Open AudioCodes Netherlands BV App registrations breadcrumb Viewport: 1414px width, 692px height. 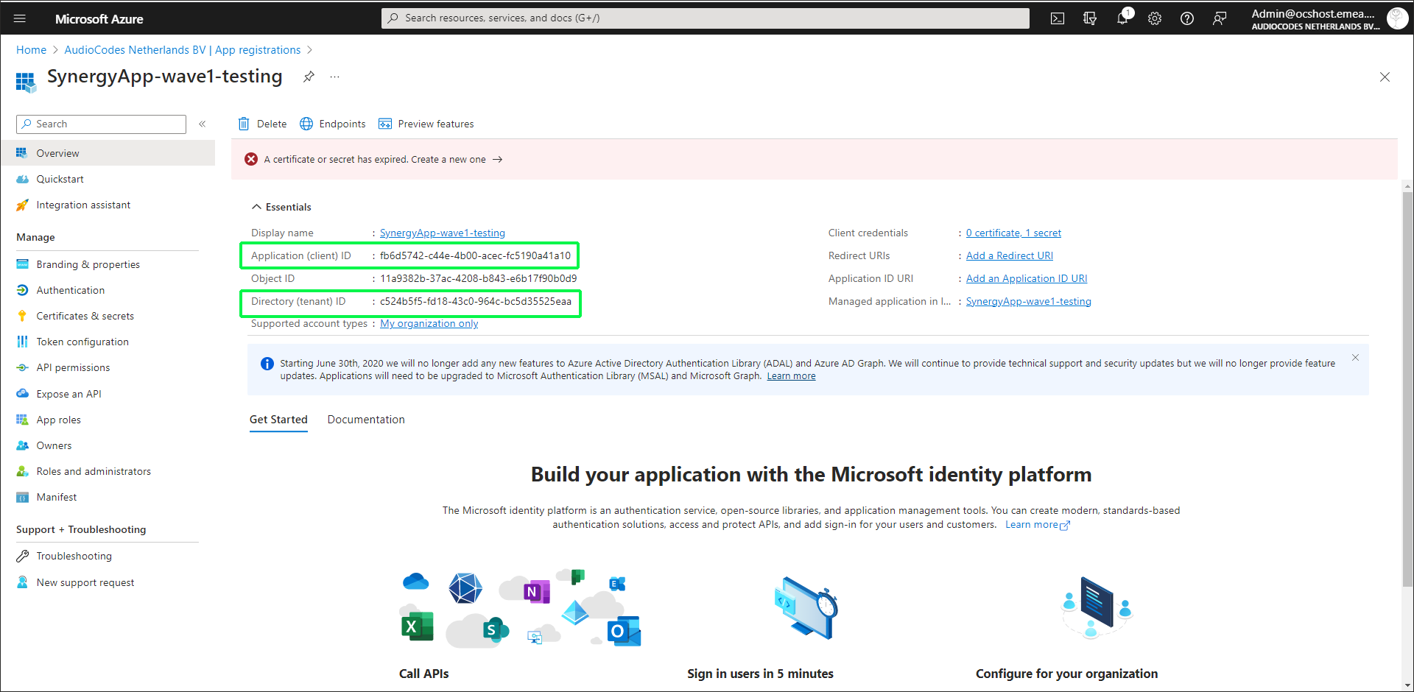(183, 50)
